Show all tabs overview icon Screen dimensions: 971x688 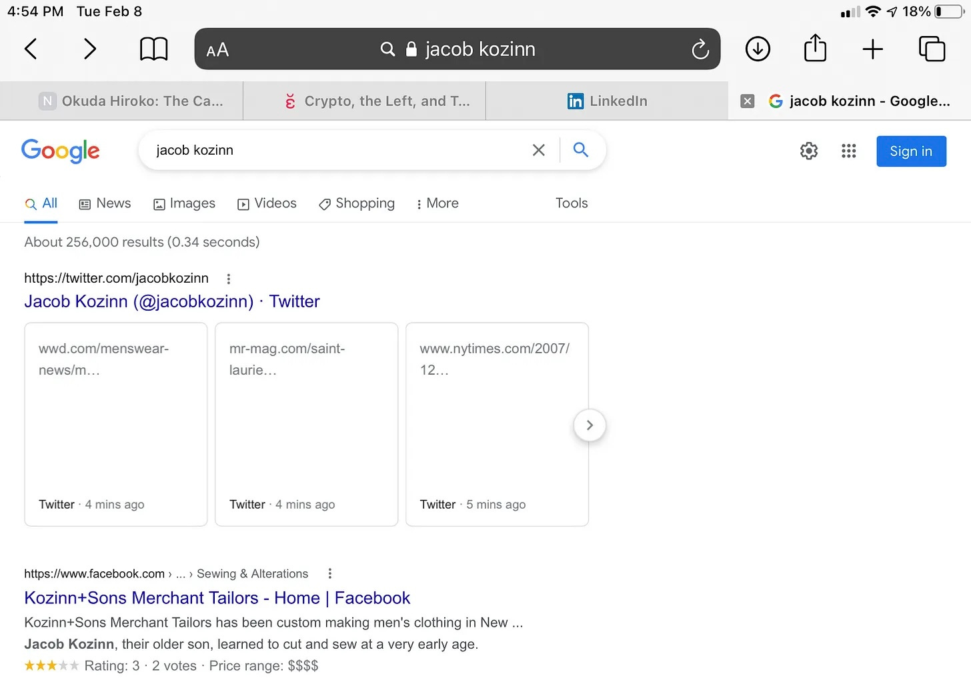pyautogui.click(x=932, y=49)
